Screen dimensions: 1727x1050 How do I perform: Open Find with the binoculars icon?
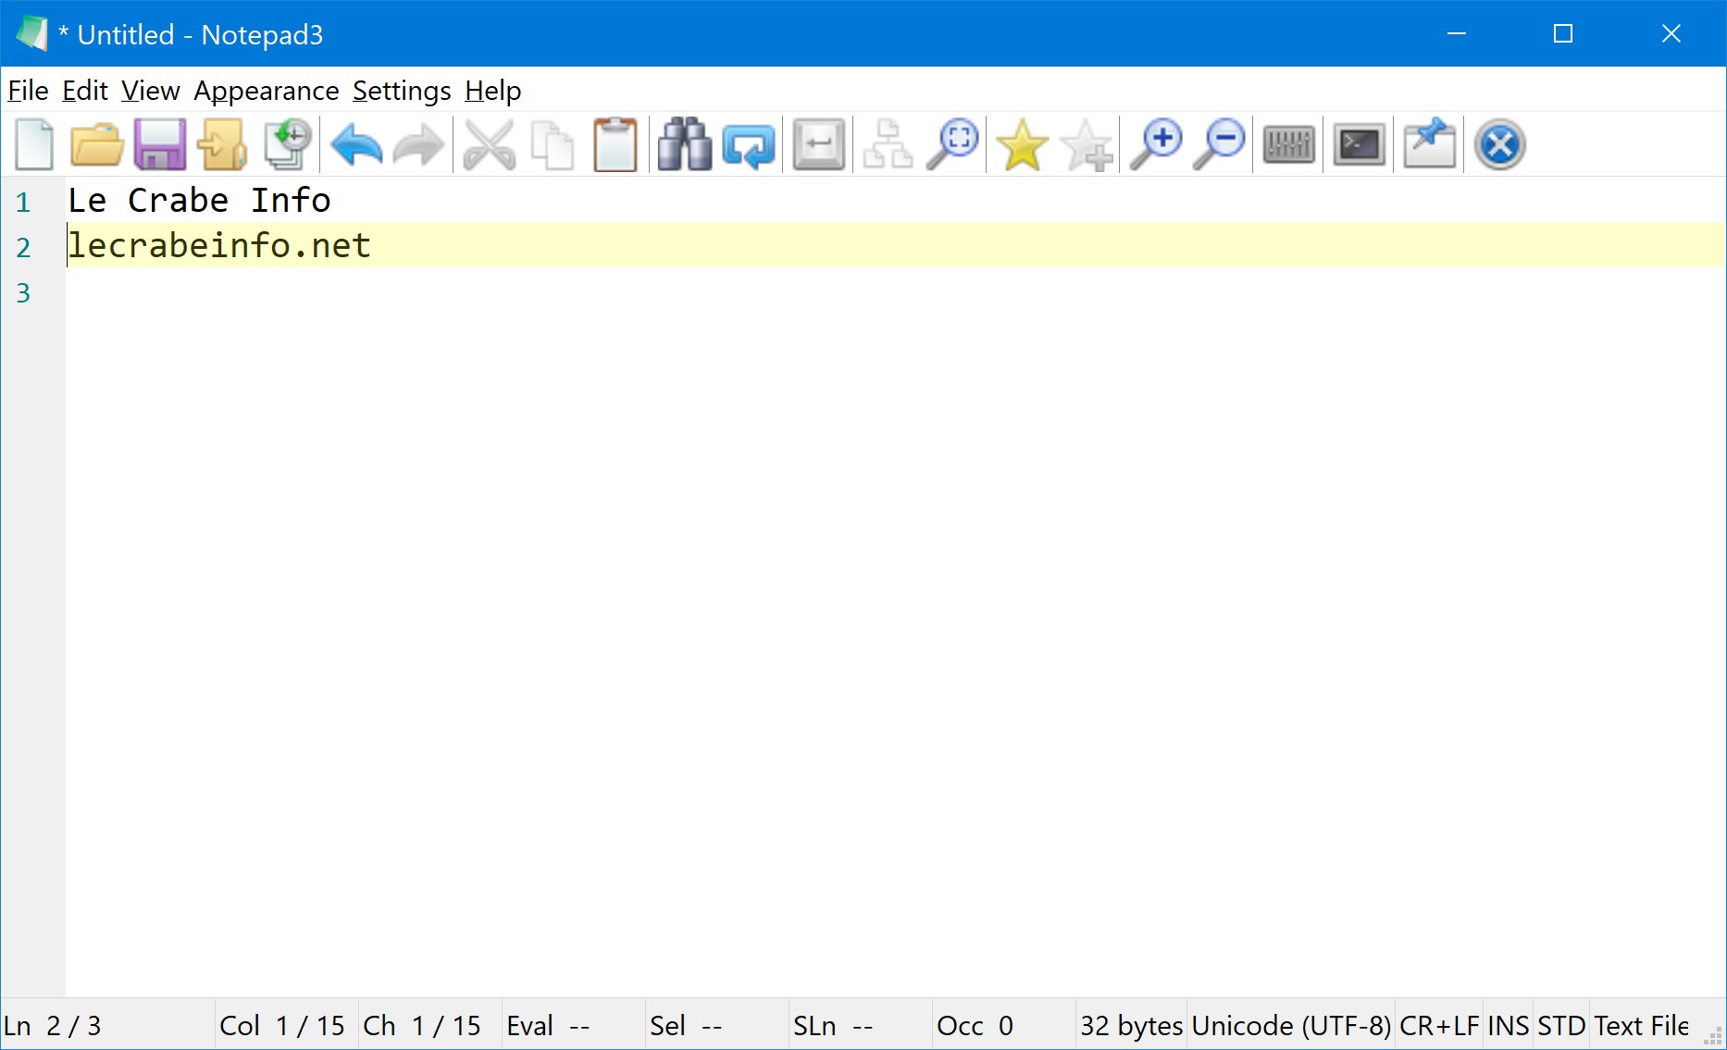click(x=685, y=144)
